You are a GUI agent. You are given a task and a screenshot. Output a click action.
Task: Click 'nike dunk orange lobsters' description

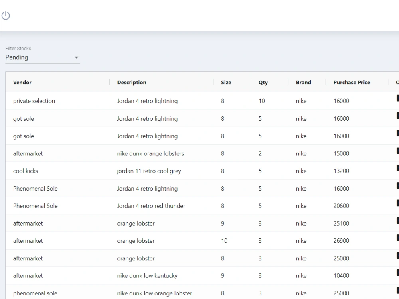(x=150, y=153)
